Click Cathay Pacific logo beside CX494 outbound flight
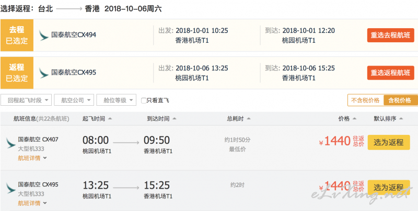Viewport: 418px width, 211px height. (x=43, y=35)
